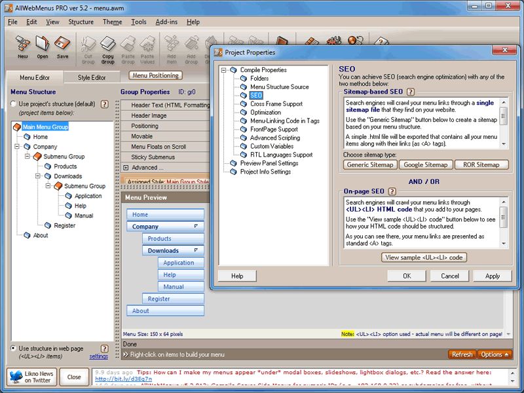524x393 pixels.
Task: Open the Structure menu
Action: click(x=81, y=22)
